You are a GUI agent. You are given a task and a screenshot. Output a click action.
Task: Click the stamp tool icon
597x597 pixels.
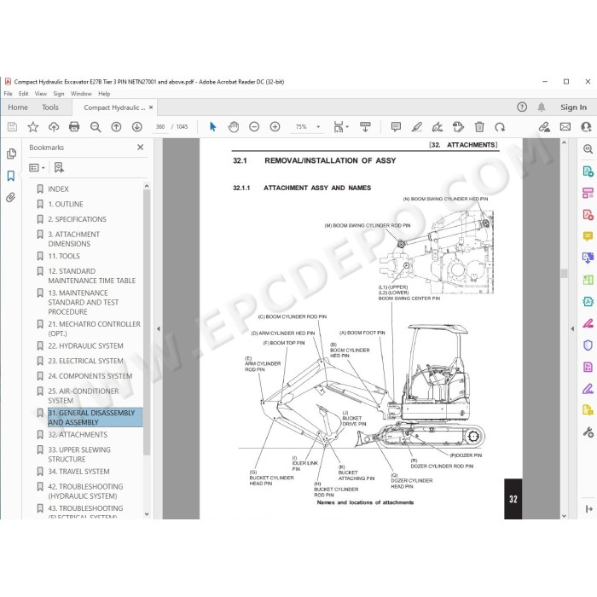tap(459, 127)
